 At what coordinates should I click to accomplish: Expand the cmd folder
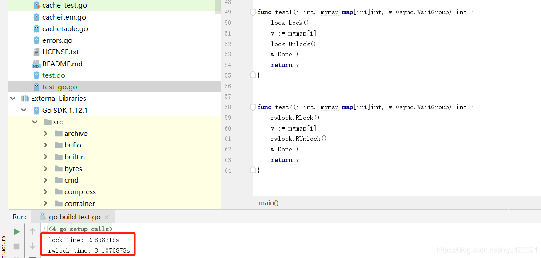(x=46, y=180)
